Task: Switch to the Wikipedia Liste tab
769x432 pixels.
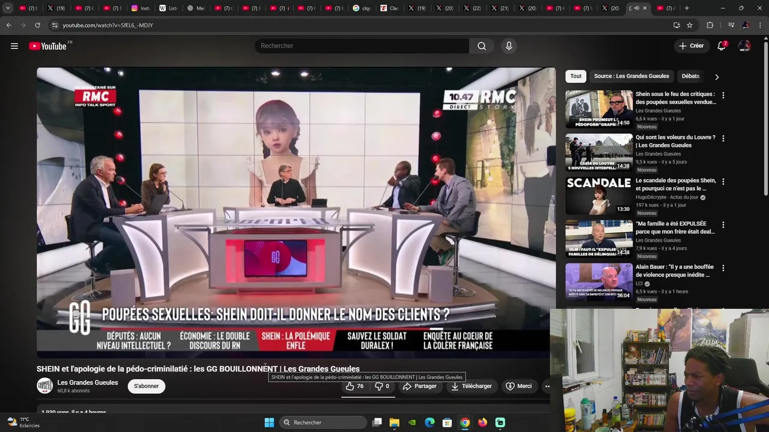Action: (x=168, y=8)
